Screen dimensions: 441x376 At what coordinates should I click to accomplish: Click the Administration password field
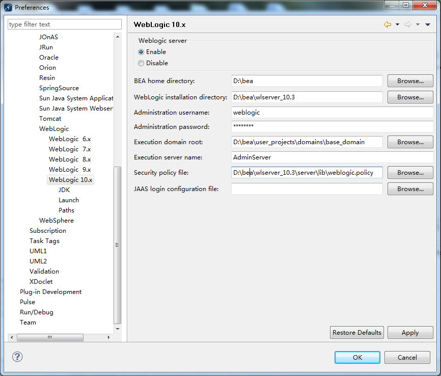click(x=332, y=127)
